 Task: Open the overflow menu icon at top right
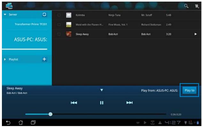pos(197,6)
